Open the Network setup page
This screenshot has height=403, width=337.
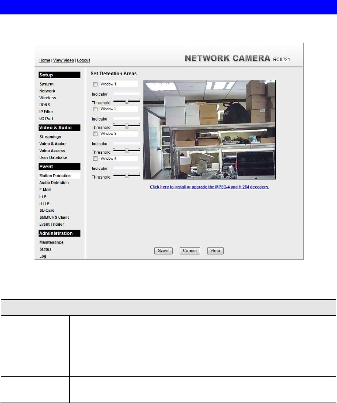(47, 91)
